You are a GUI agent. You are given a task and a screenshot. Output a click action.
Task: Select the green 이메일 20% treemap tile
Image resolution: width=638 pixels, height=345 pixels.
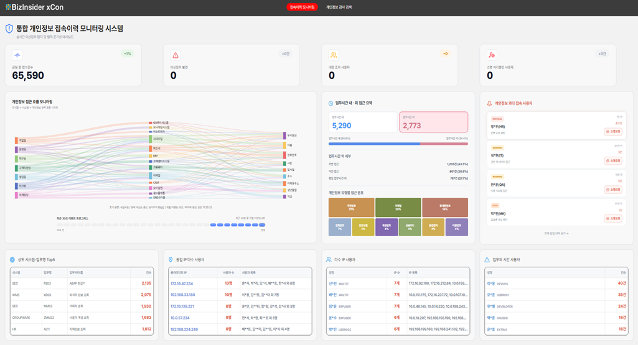click(x=398, y=207)
